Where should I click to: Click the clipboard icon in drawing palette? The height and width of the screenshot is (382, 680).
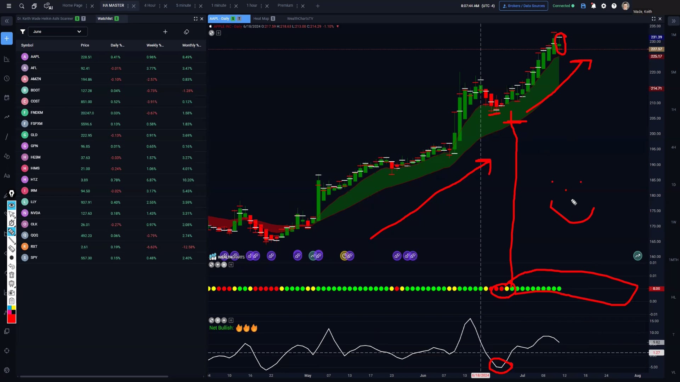point(12,301)
